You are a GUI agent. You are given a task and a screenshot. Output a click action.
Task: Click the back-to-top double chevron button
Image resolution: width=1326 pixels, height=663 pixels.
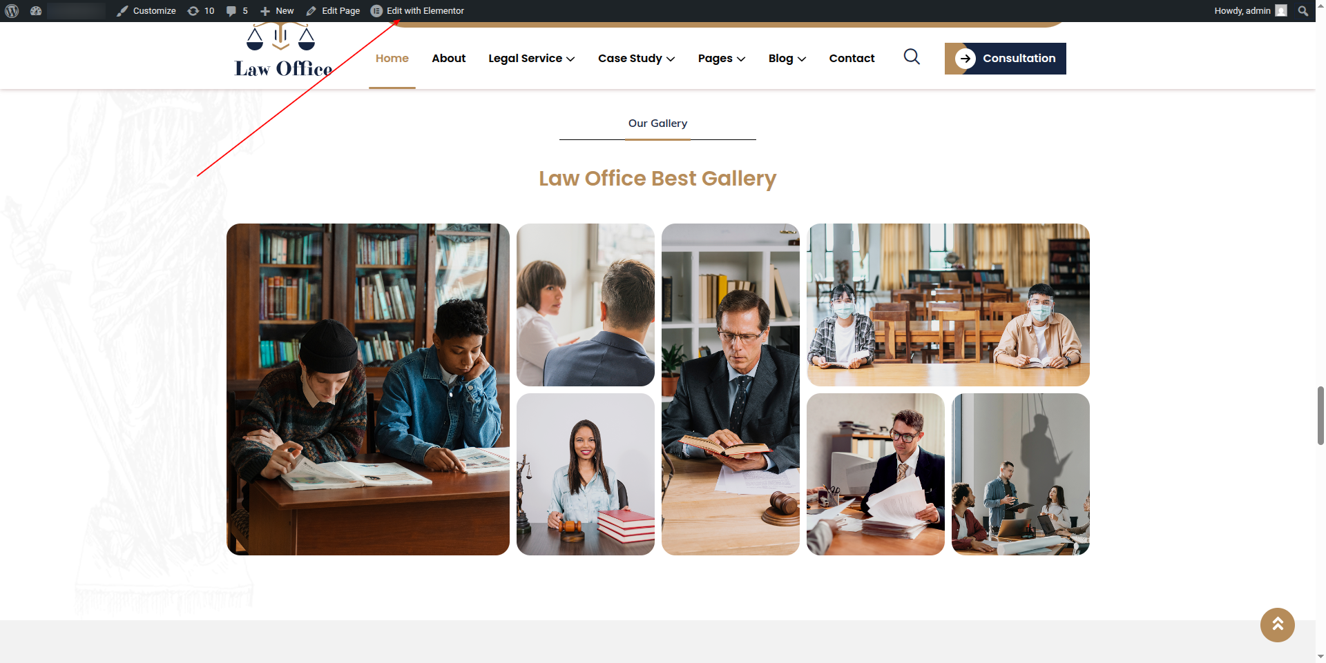click(1278, 625)
